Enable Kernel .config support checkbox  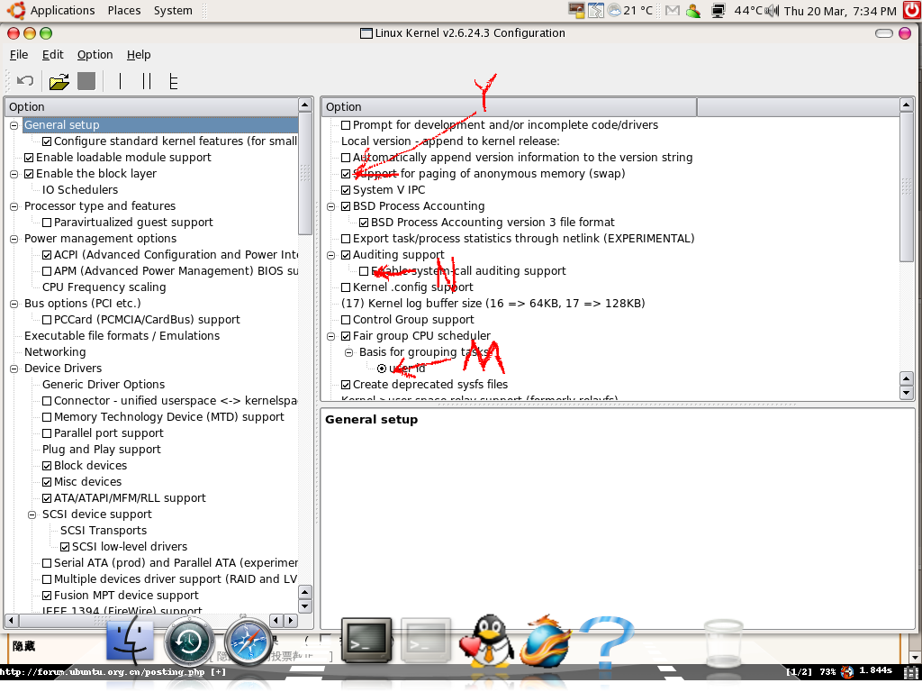pyautogui.click(x=346, y=287)
